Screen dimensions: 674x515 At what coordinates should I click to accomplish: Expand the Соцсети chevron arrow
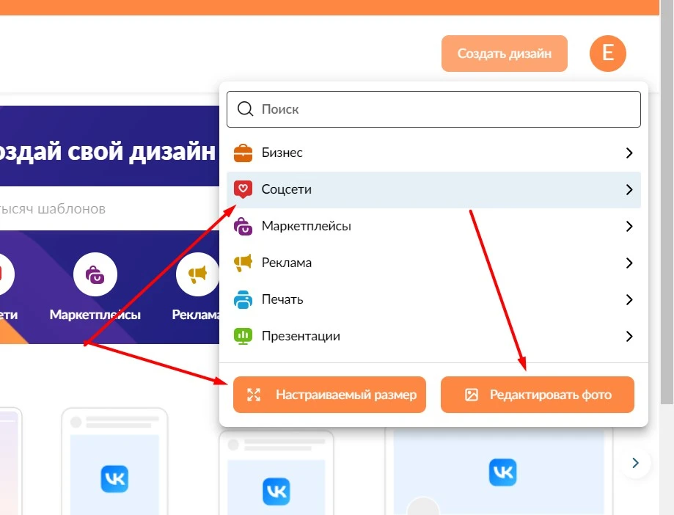coord(629,189)
